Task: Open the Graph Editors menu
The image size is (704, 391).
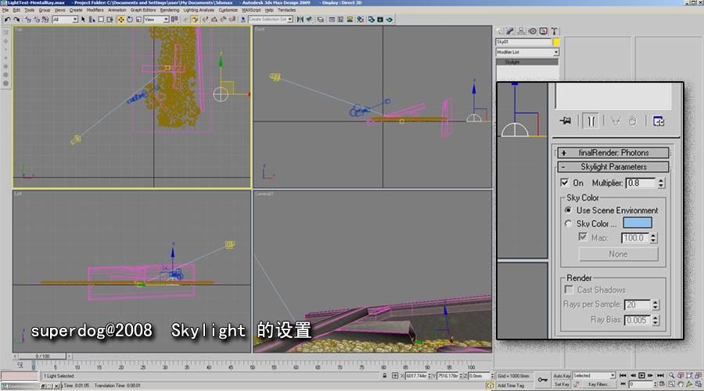Action: [x=143, y=10]
